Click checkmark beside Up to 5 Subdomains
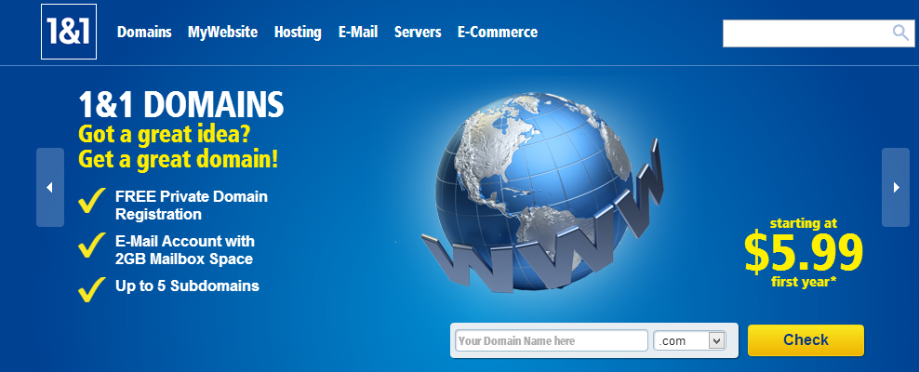 92,289
